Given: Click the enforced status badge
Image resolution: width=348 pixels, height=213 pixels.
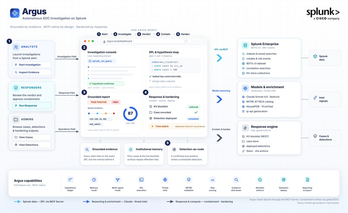Looking at the screenshot, I should pyautogui.click(x=193, y=107).
